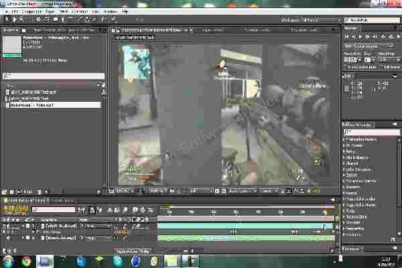Image resolution: width=402 pixels, height=268 pixels.
Task: Create new composition from Project panel bottom
Action: [19, 192]
